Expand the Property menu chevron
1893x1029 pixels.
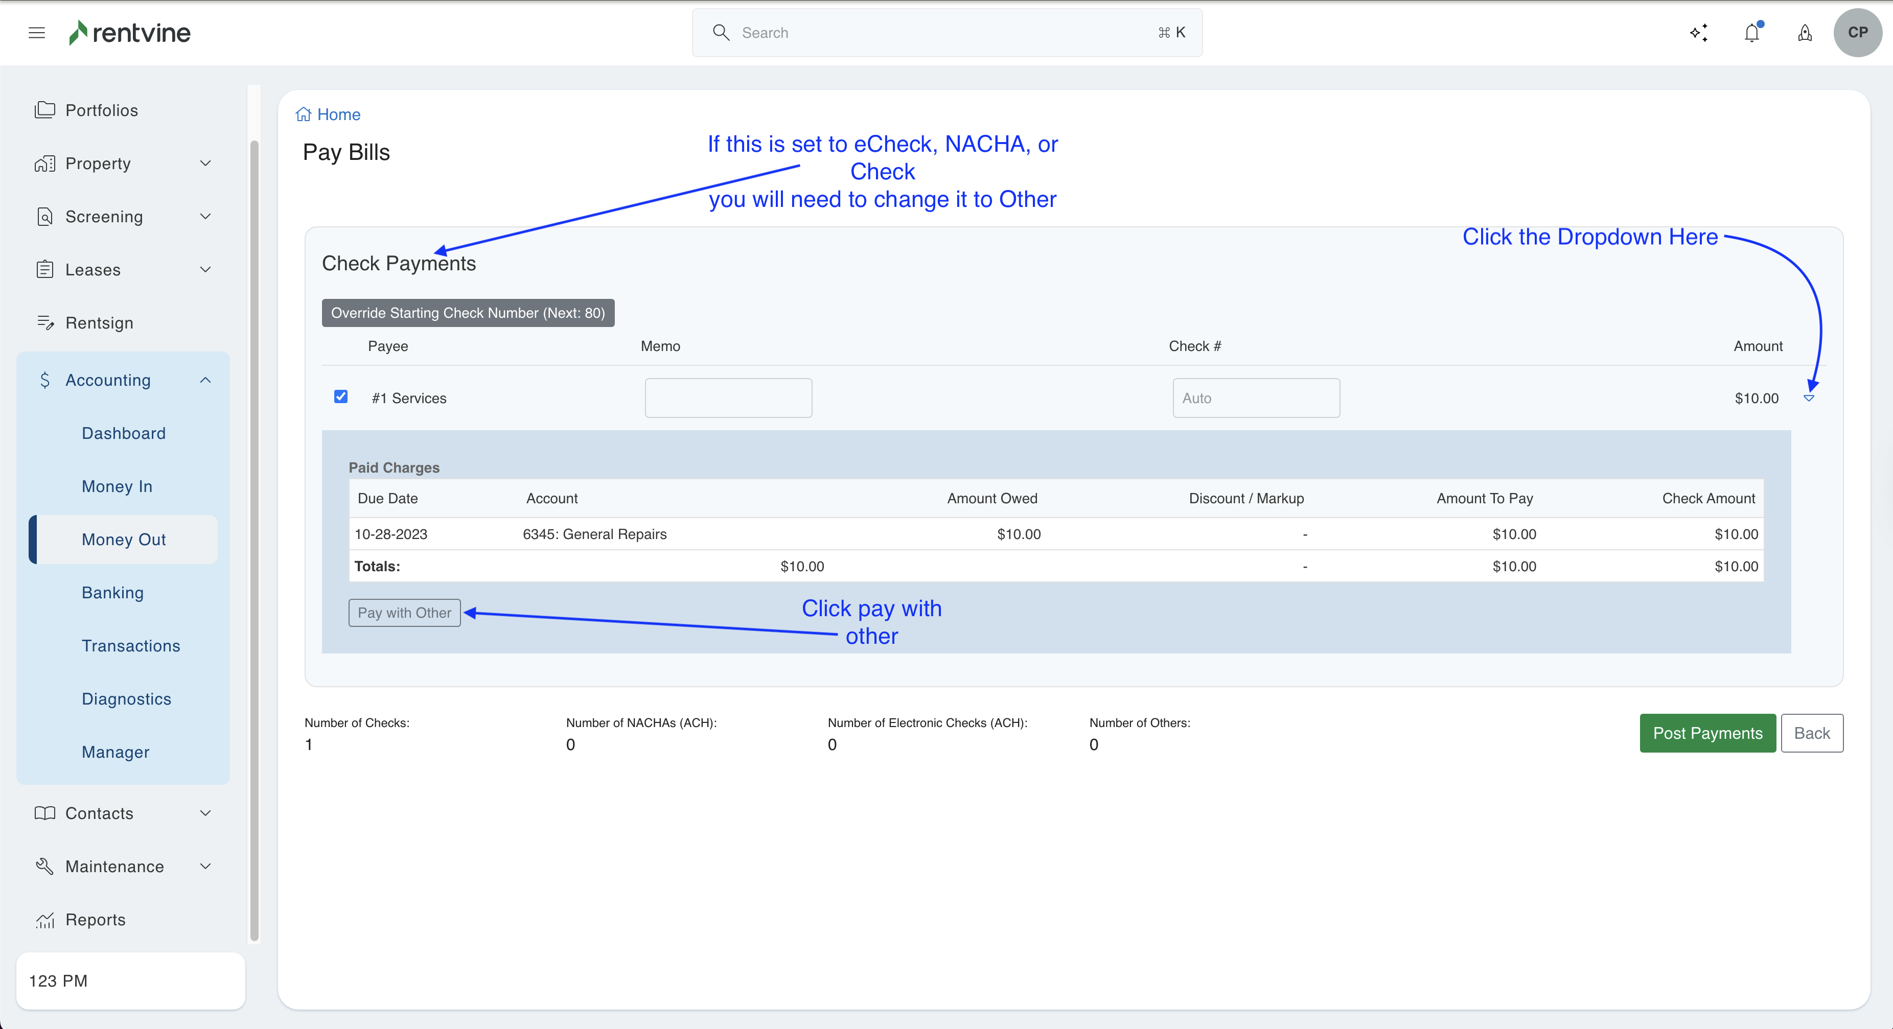[206, 163]
